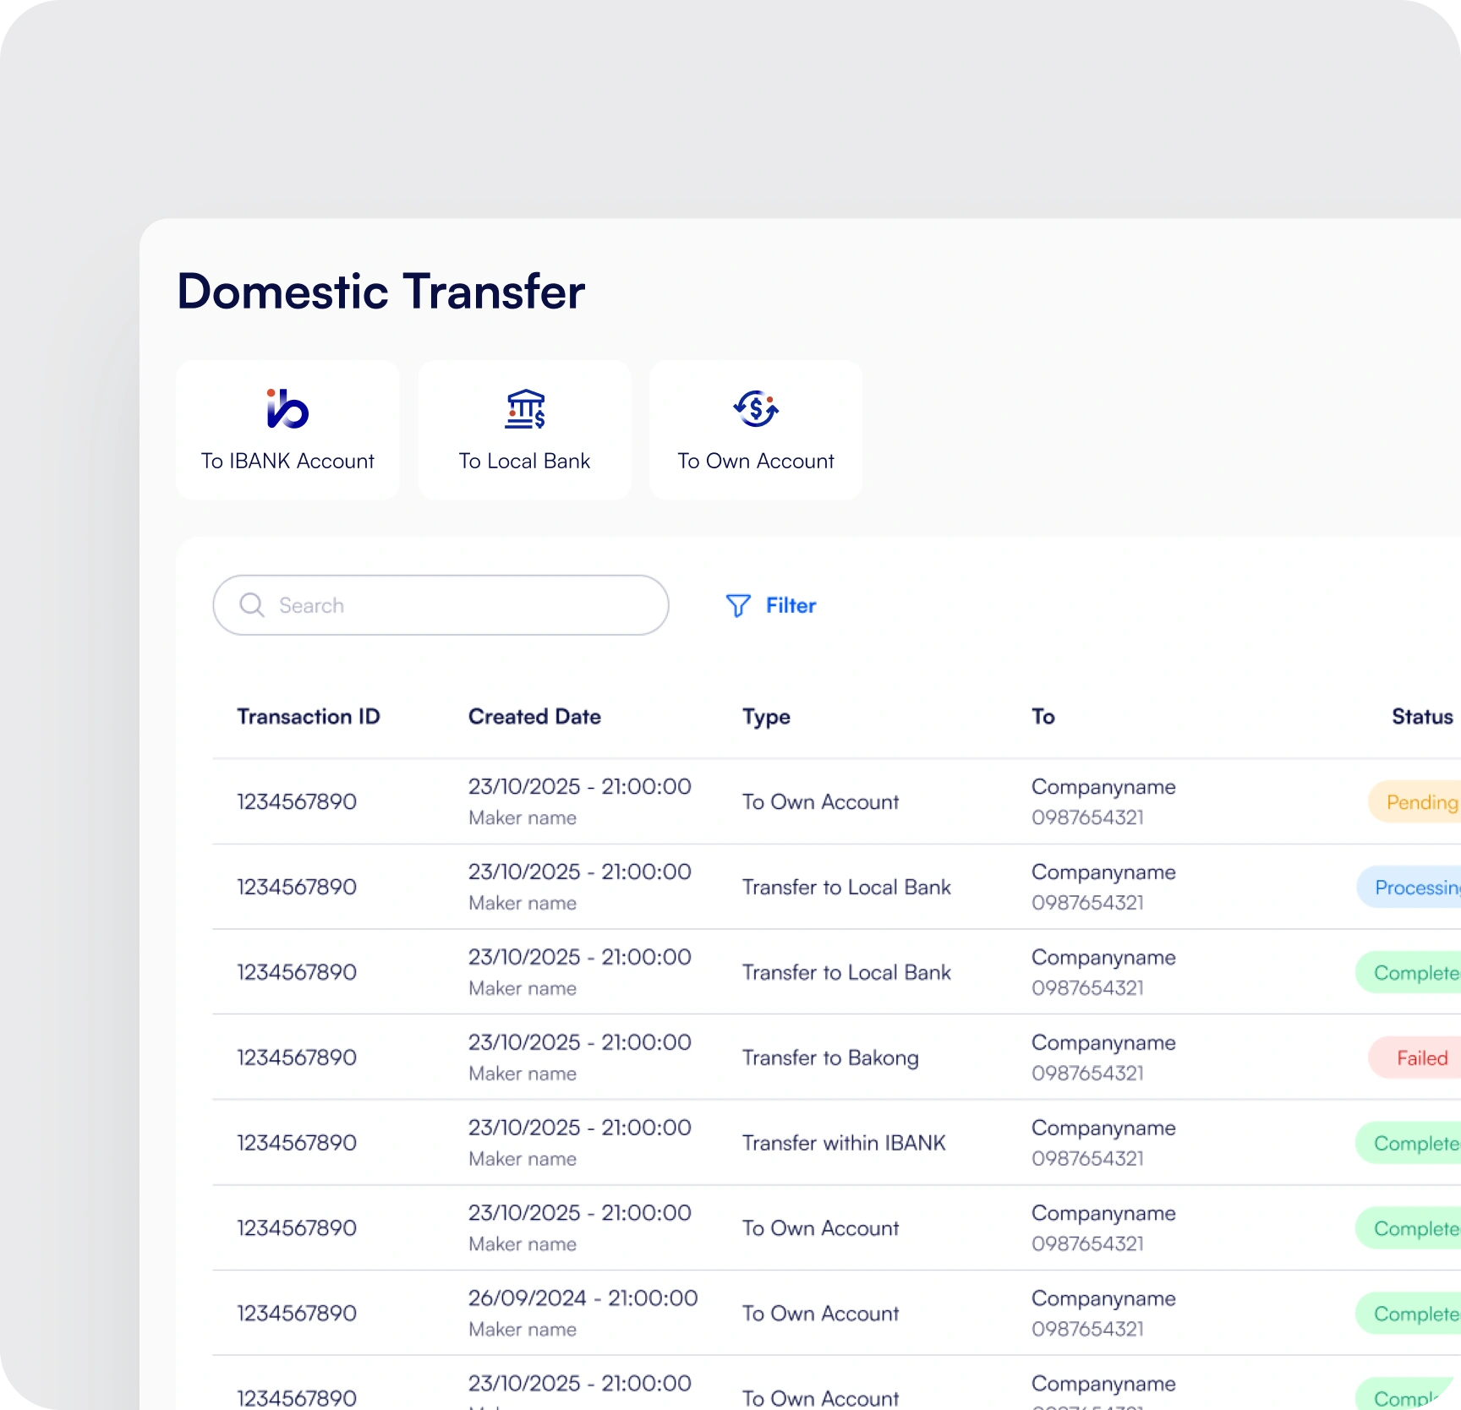Open the Transfer to Bakong transaction row

[x=836, y=1057]
